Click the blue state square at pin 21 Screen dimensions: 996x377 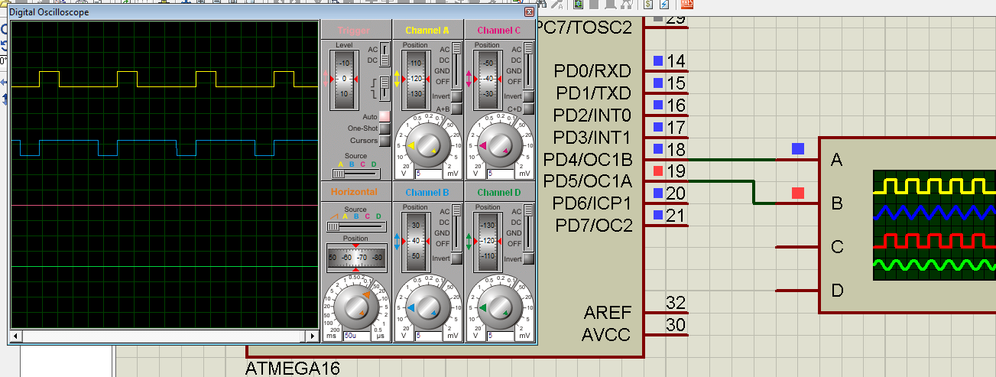point(658,214)
